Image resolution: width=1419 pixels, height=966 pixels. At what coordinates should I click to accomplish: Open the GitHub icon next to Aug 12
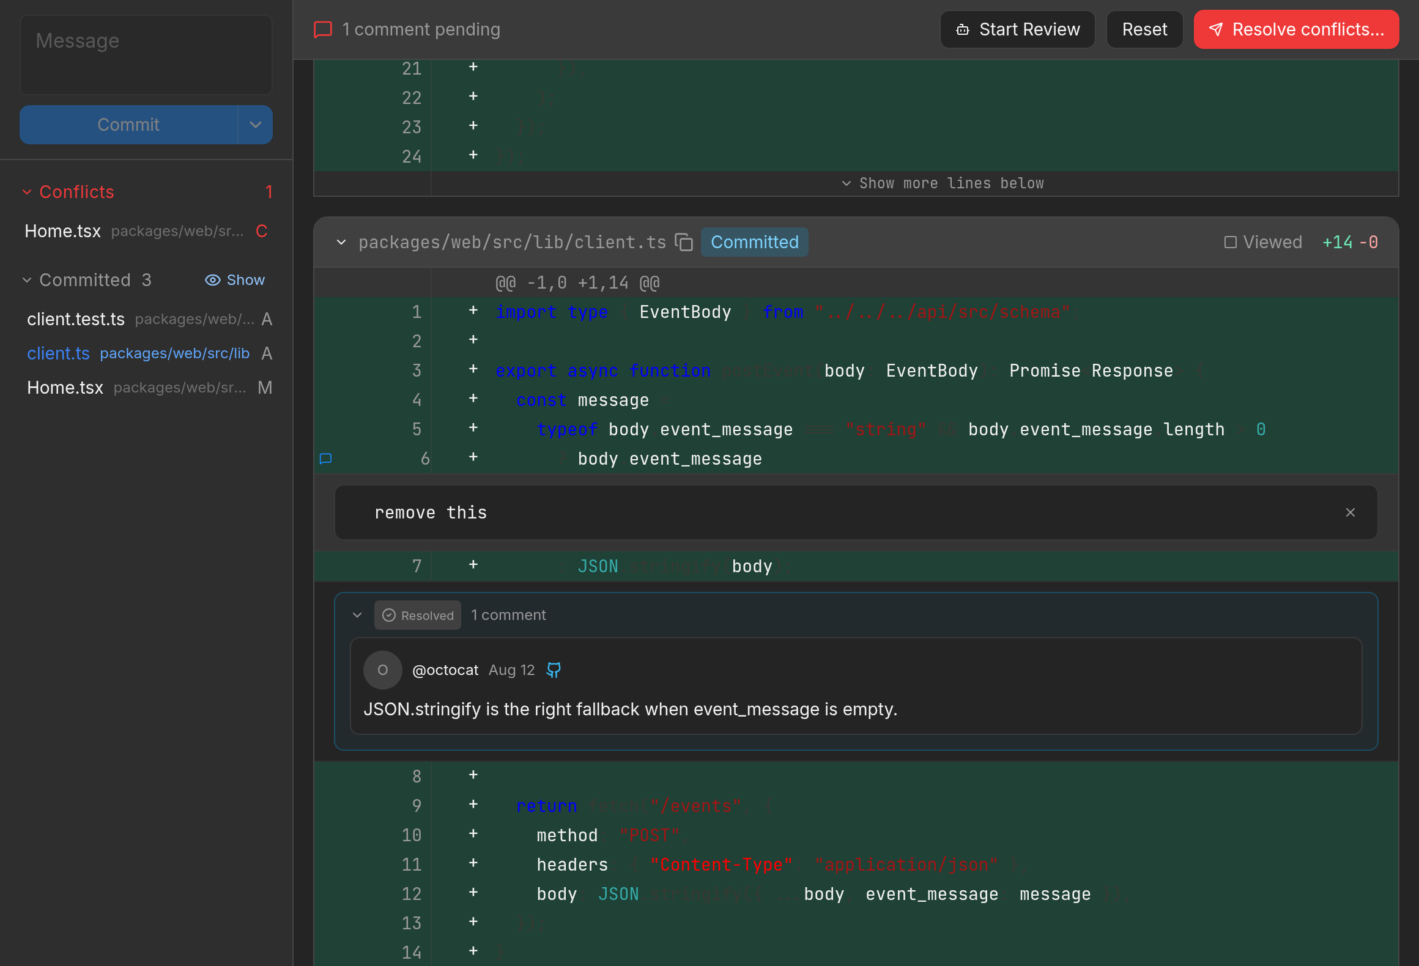[554, 670]
